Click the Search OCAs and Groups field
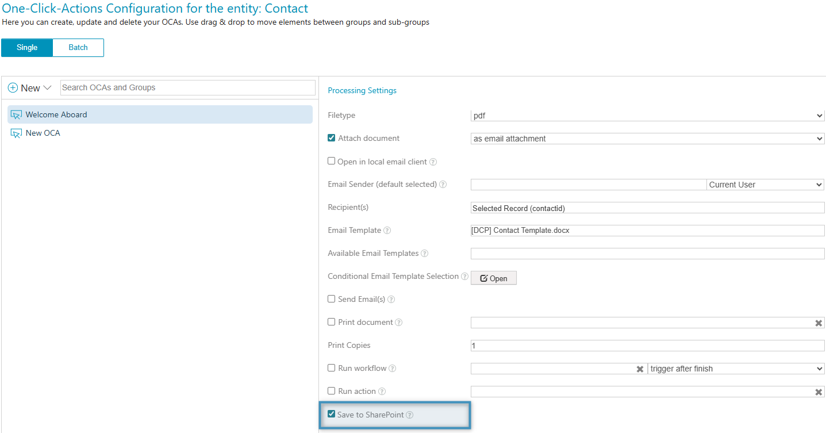 point(187,87)
